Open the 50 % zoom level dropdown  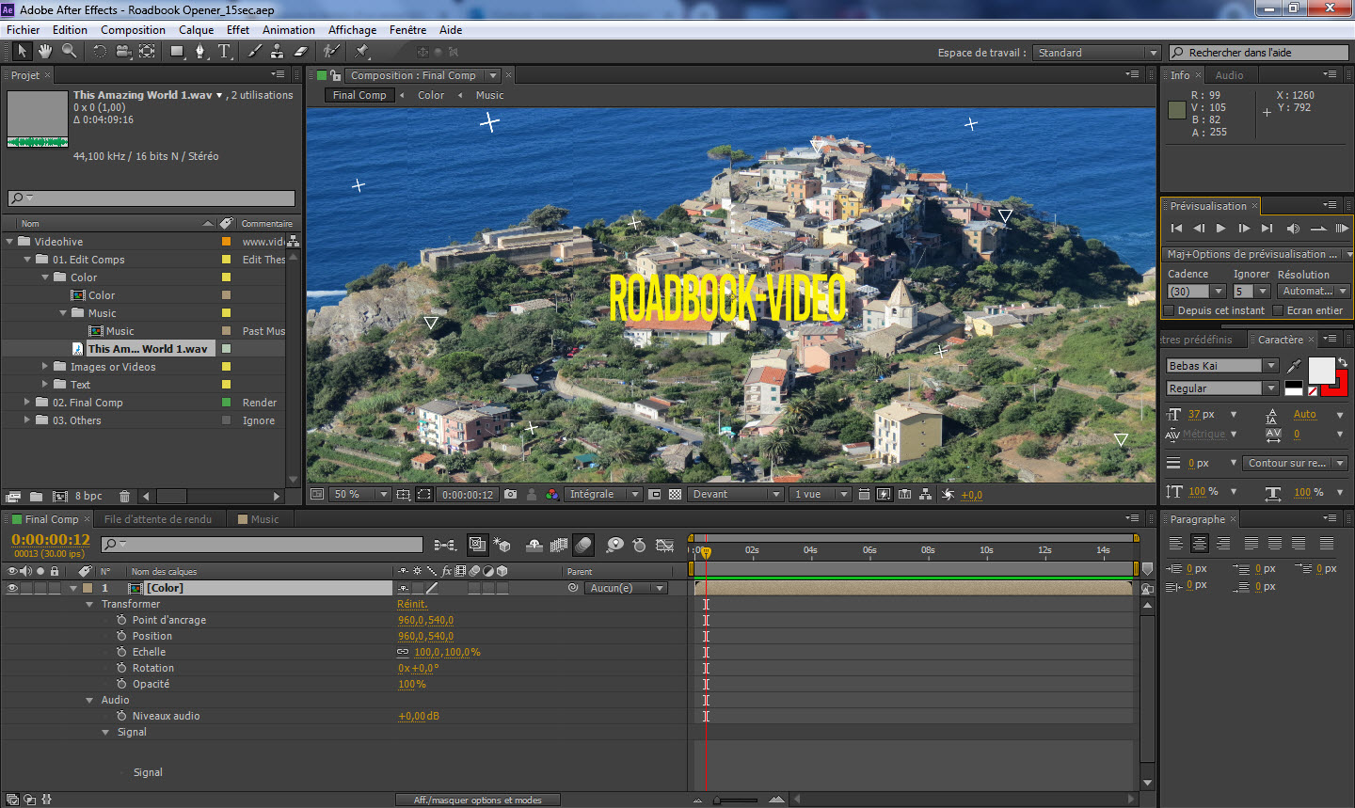pyautogui.click(x=383, y=495)
